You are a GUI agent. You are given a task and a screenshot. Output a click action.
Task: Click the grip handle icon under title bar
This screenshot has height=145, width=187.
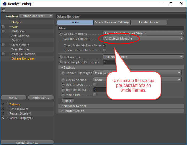click(x=3, y=10)
